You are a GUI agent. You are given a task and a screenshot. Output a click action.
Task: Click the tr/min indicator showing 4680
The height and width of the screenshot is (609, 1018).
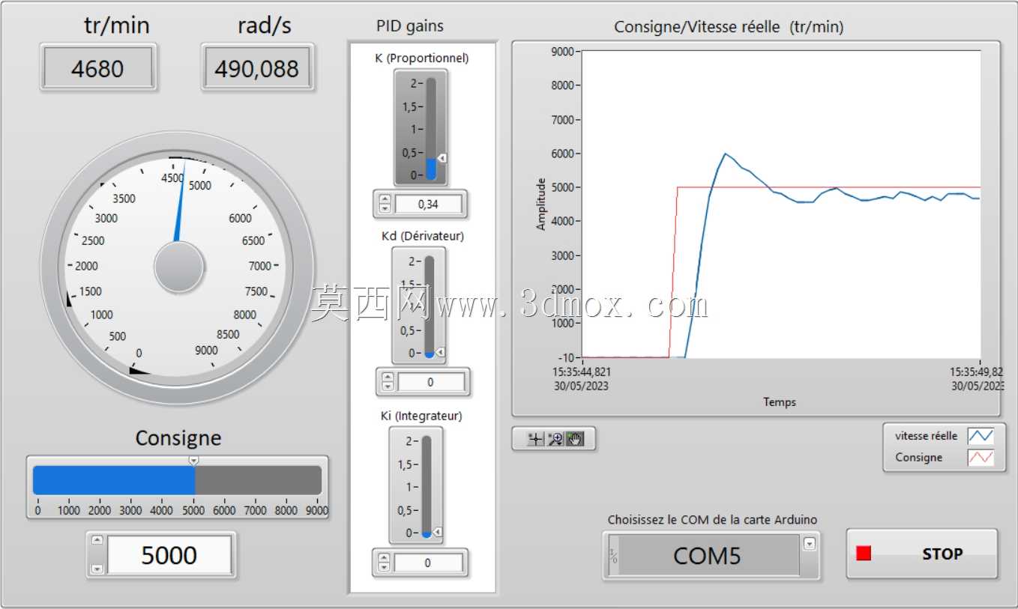click(98, 68)
